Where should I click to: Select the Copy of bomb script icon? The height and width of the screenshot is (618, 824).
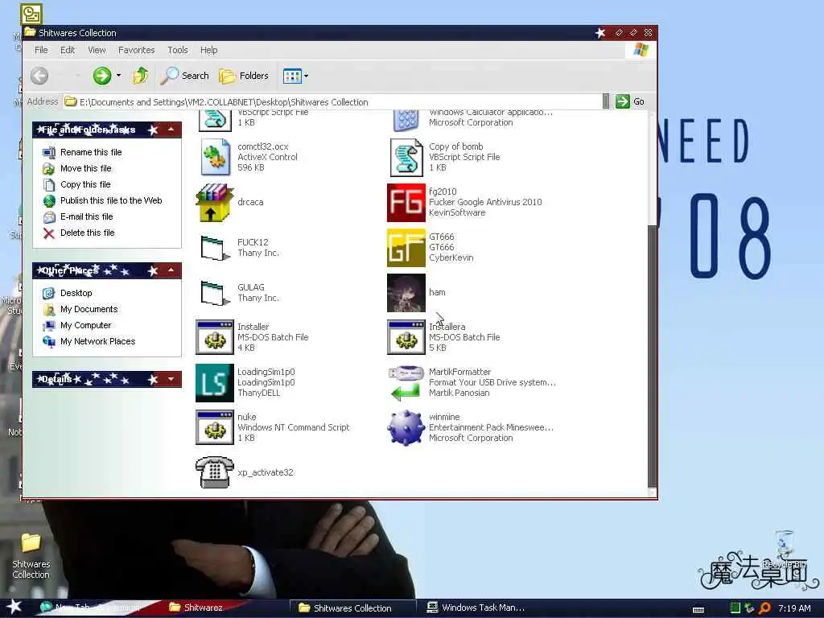click(406, 157)
